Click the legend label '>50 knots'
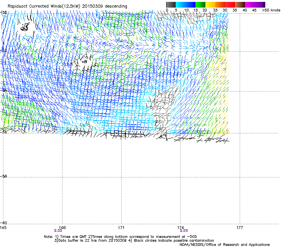 pyautogui.click(x=271, y=10)
